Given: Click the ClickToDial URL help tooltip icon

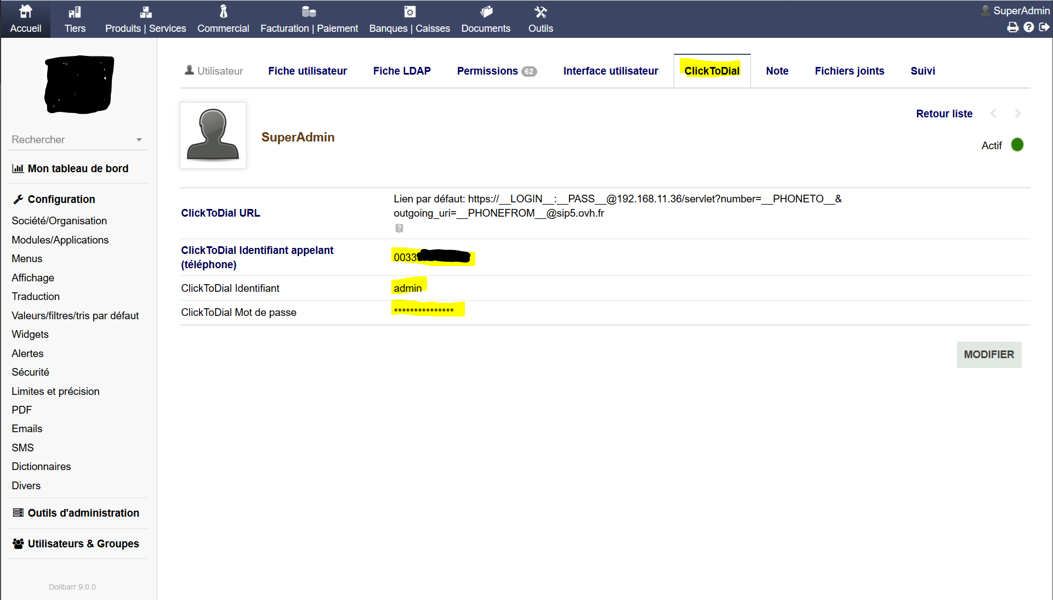Looking at the screenshot, I should click(x=399, y=228).
